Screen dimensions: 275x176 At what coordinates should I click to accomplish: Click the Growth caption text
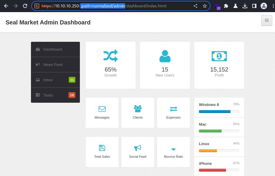point(111,75)
